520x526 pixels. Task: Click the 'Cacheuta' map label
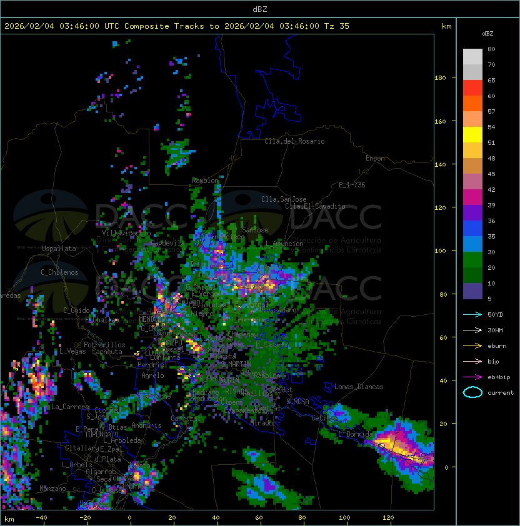coord(107,352)
